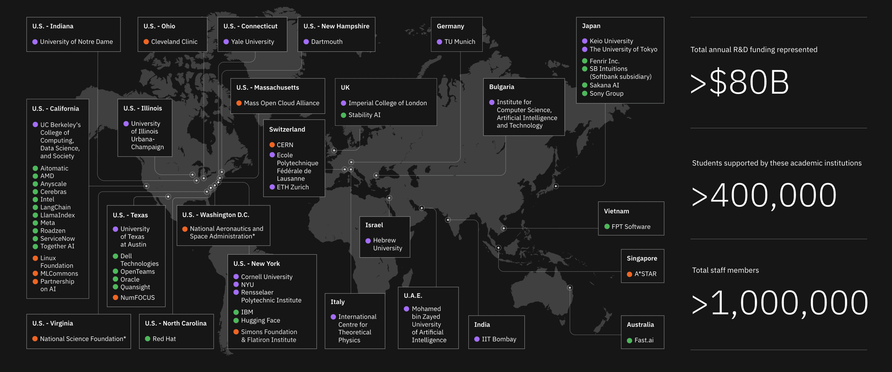Click the >1,000,000 staff members figure
The width and height of the screenshot is (892, 372).
(x=780, y=303)
